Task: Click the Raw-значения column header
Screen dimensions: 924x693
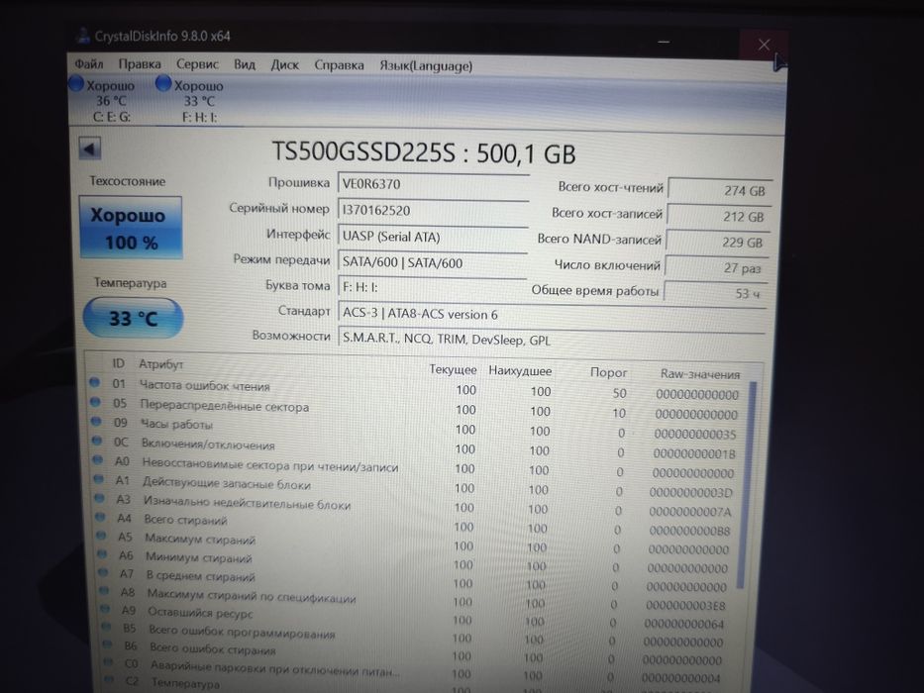Action: tap(699, 373)
